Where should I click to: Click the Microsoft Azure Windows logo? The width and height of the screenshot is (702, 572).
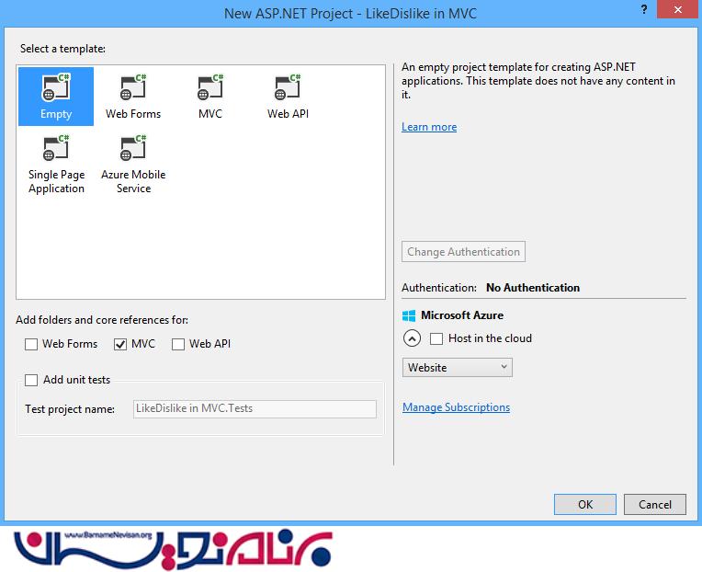[409, 315]
